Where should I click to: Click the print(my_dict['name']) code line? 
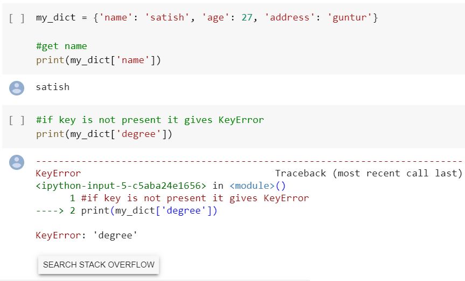tap(99, 60)
